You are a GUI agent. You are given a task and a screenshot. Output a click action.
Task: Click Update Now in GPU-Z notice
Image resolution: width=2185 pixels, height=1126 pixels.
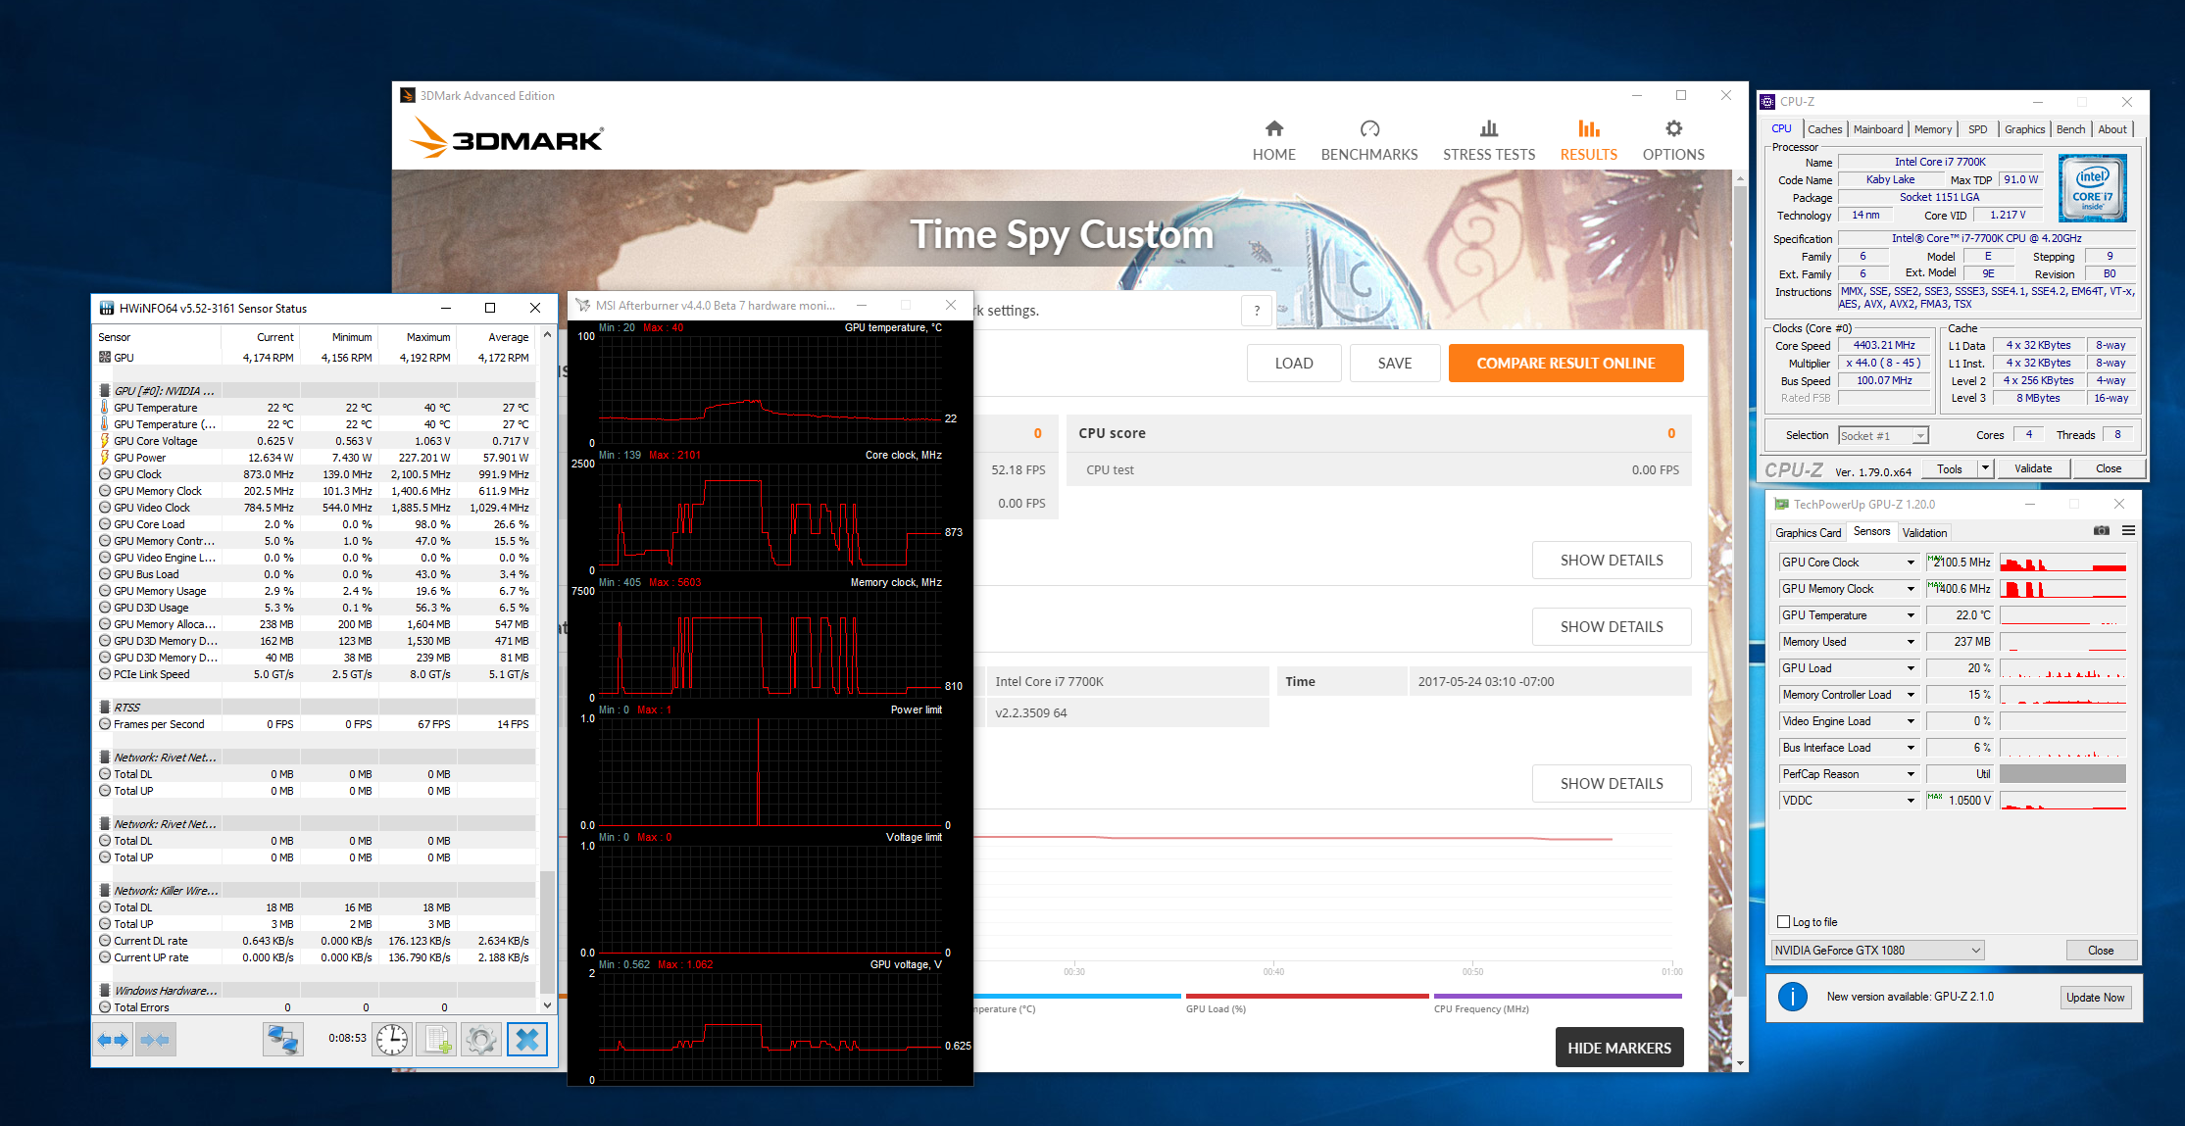coord(2095,998)
